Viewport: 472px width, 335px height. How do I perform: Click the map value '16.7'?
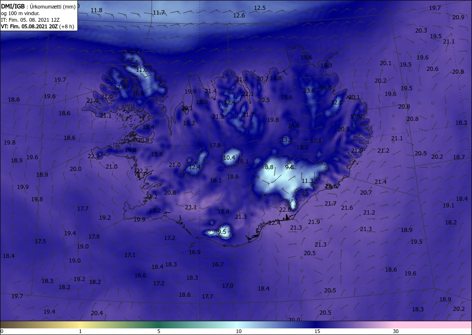coord(218,265)
